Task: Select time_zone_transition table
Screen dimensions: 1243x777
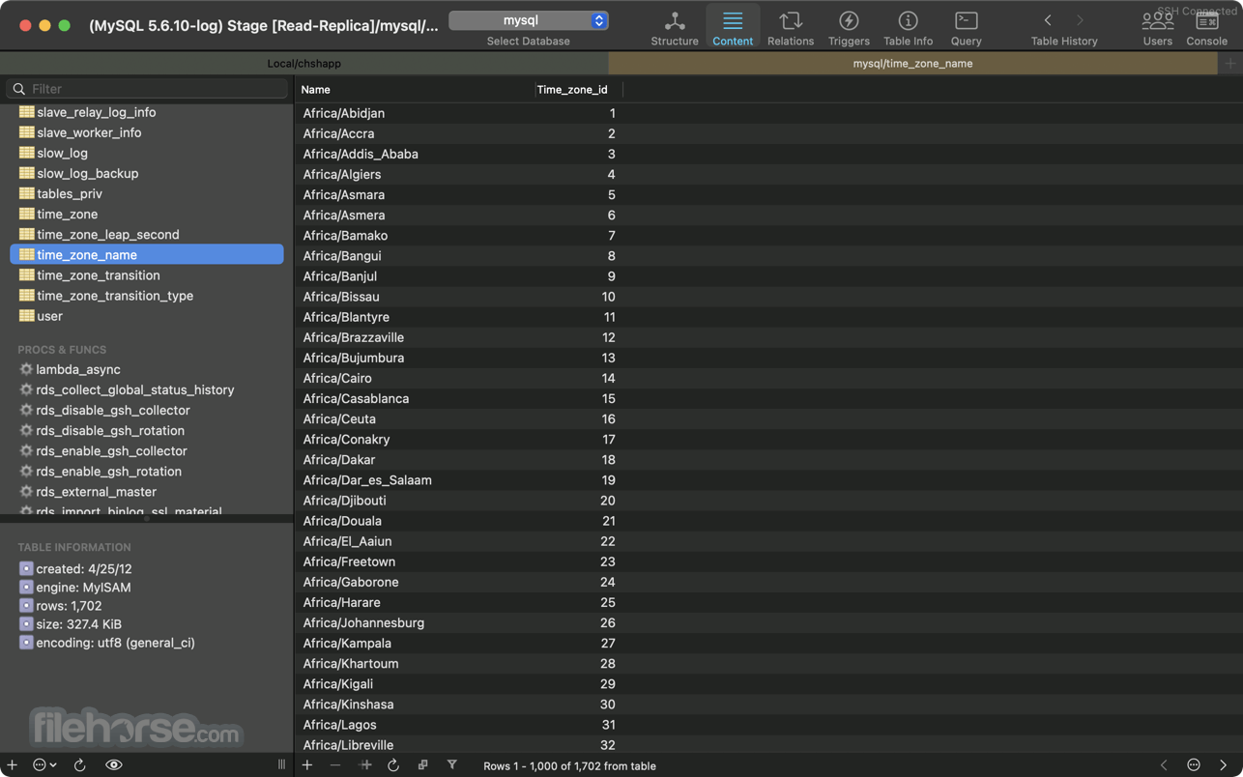Action: [147, 275]
